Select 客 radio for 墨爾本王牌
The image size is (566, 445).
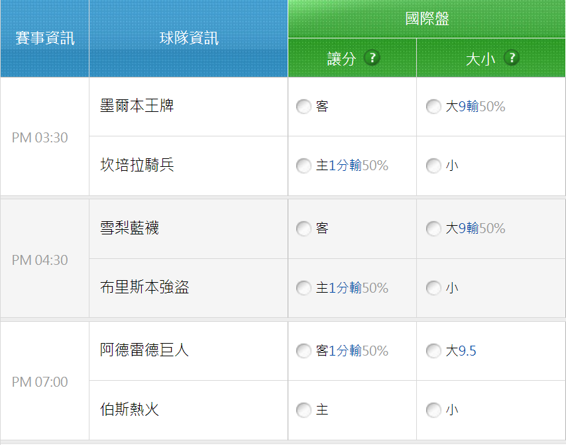(x=304, y=107)
